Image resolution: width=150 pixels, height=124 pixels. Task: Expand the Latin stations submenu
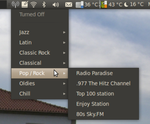click(x=40, y=43)
